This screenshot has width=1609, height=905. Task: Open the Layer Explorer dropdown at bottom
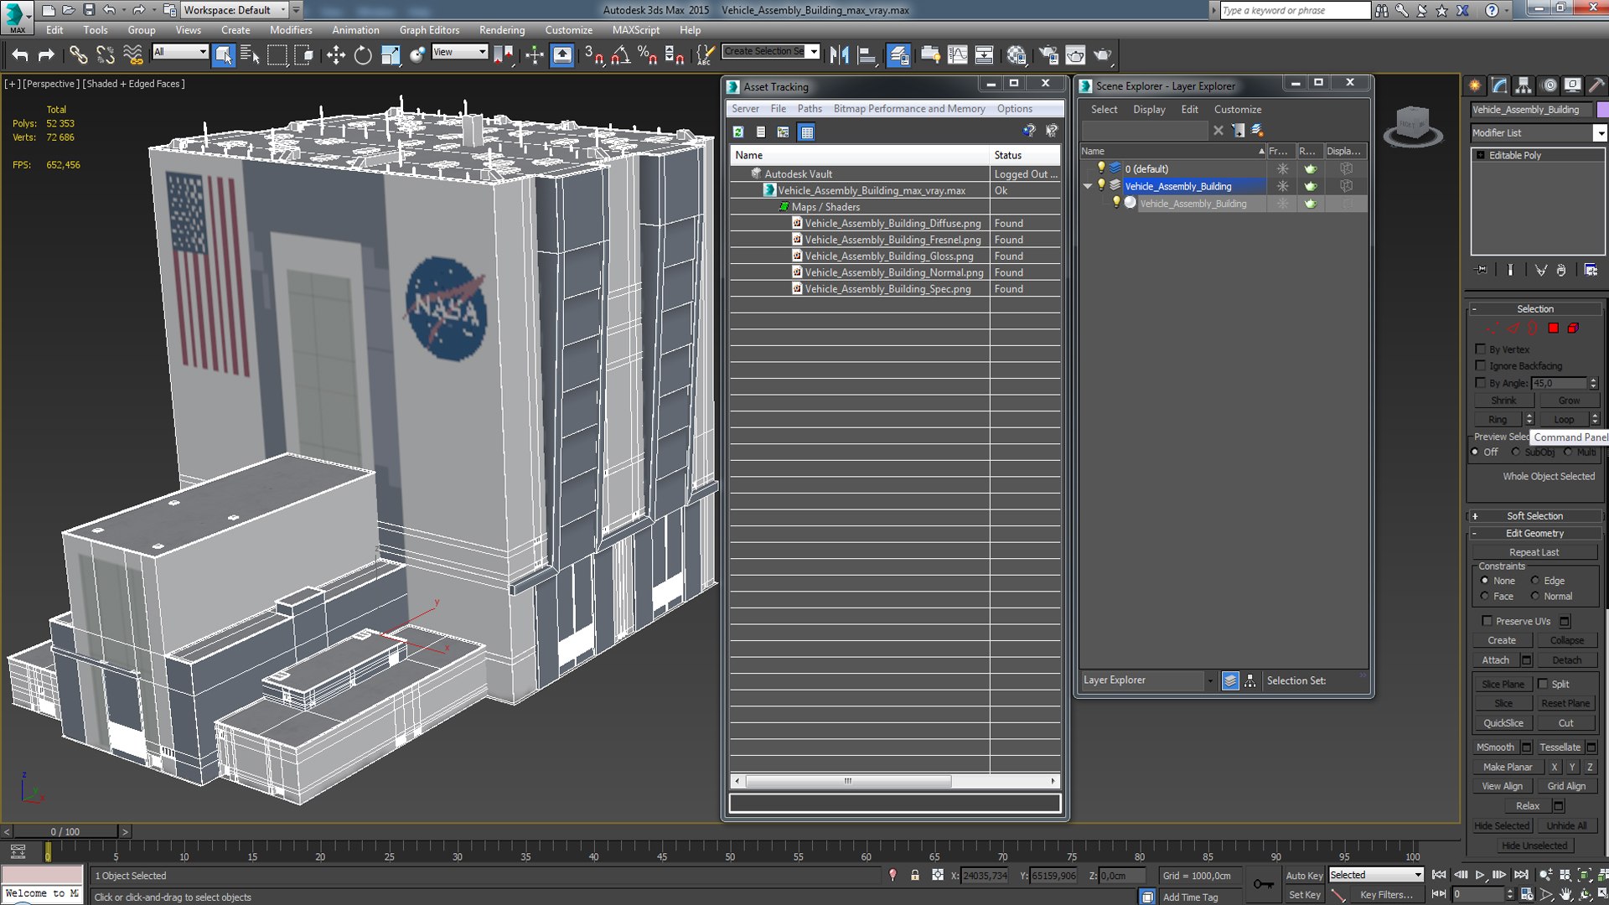(x=1147, y=680)
